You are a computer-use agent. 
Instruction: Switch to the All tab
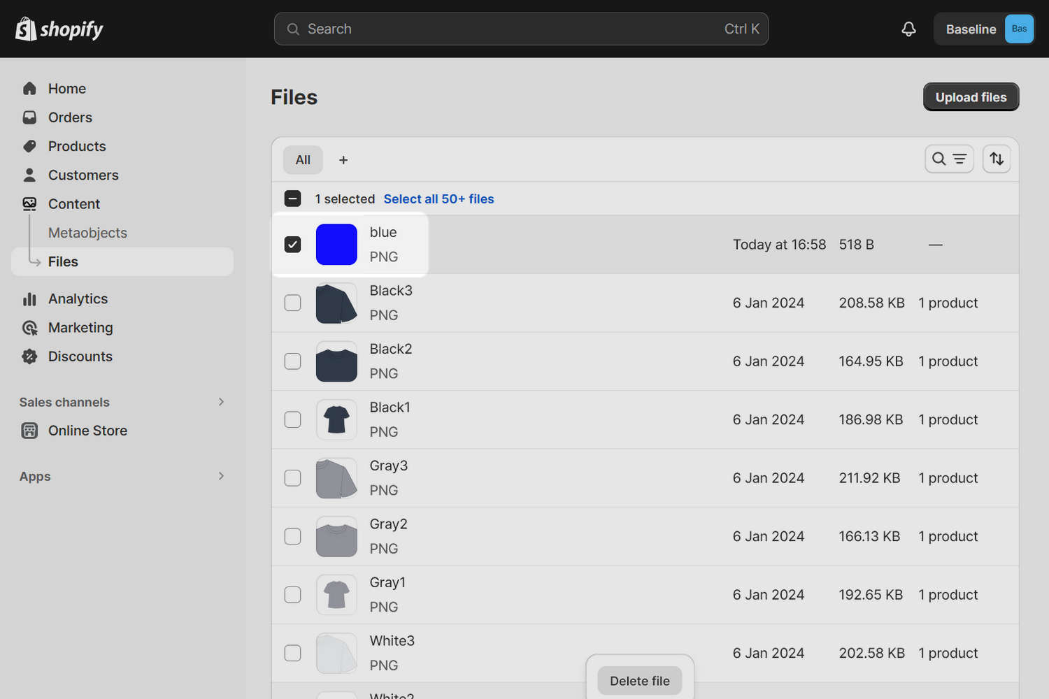[x=303, y=159]
